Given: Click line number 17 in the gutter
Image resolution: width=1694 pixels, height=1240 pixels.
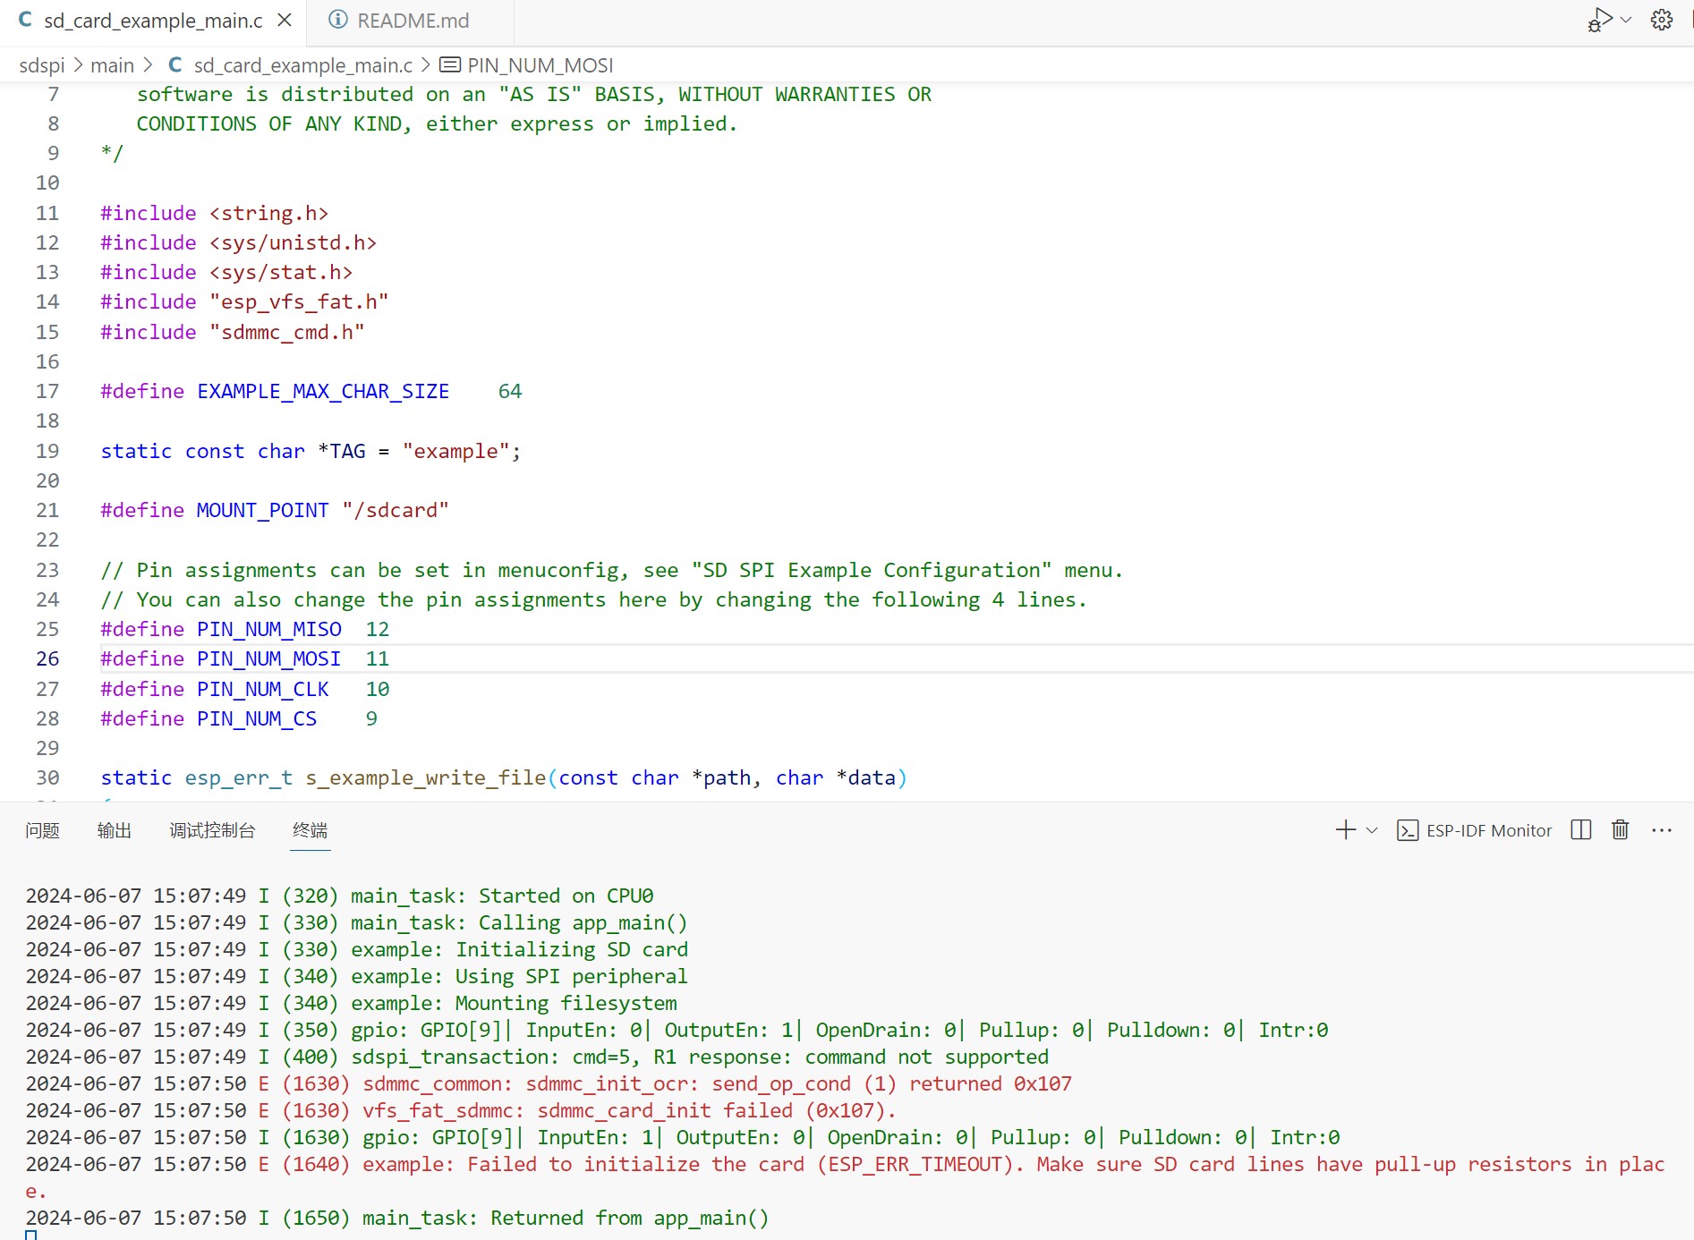Looking at the screenshot, I should (47, 391).
